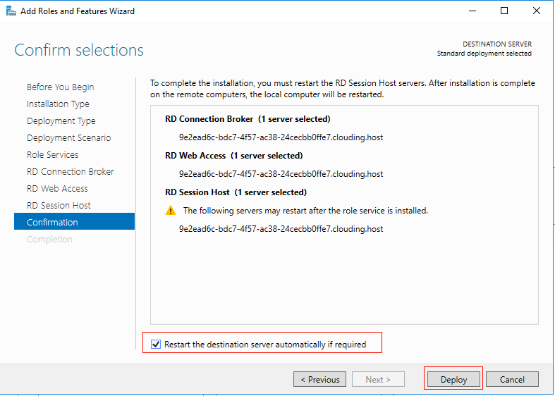Click the Add Roles wizard title bar icon
555x396 pixels.
[x=11, y=11]
